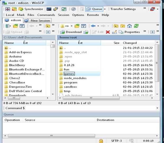Click the lock encryption status icon

pyautogui.click(x=101, y=141)
